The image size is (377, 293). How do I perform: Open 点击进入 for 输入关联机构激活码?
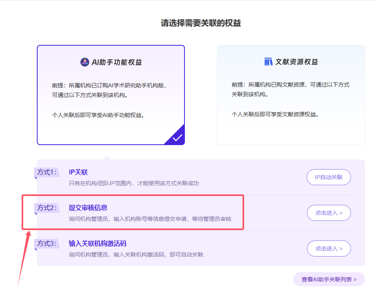click(x=329, y=249)
